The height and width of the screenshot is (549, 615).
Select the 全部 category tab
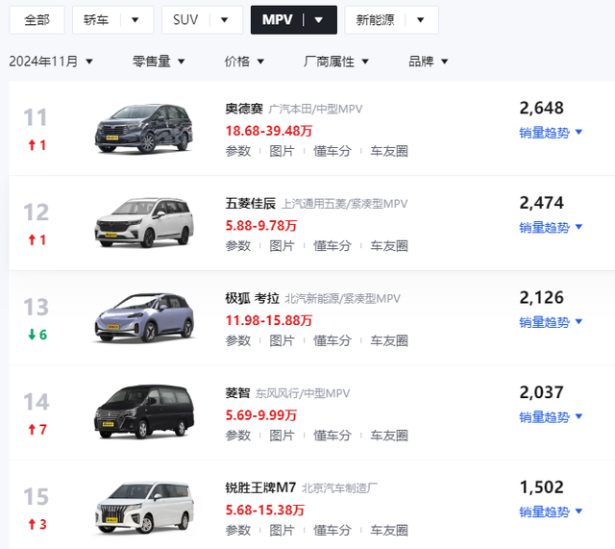pos(37,20)
